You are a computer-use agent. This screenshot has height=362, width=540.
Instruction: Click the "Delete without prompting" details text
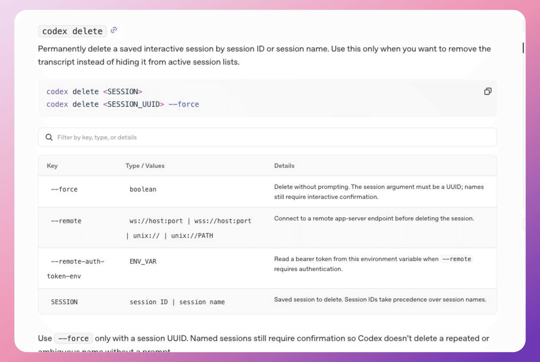click(379, 192)
